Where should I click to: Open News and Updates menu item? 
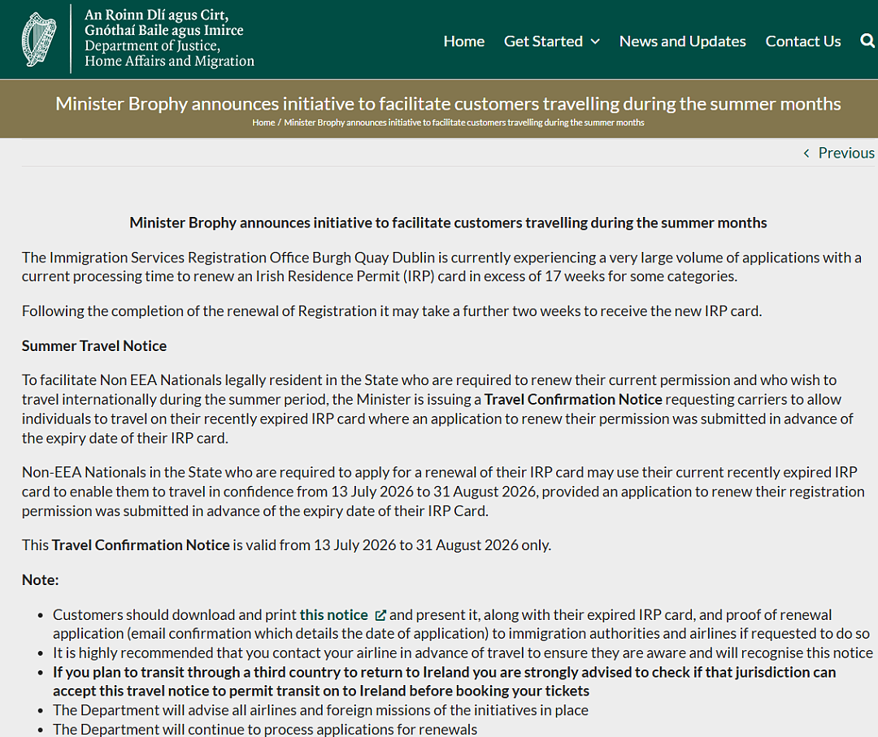682,41
